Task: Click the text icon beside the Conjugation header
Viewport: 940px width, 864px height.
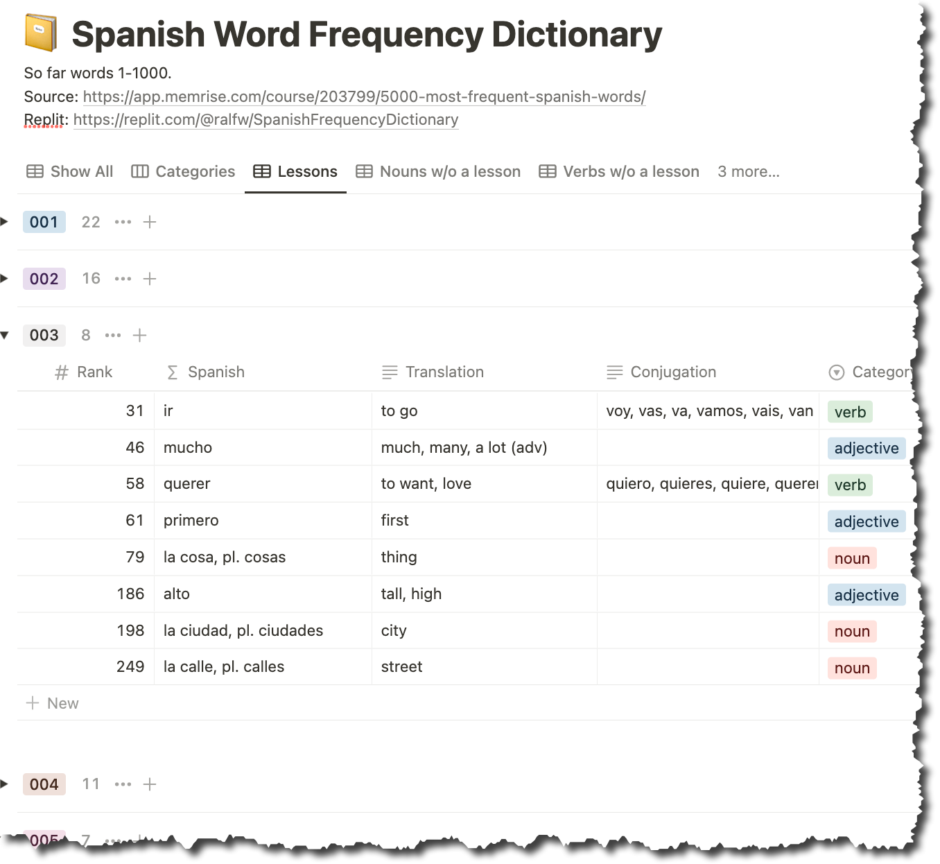Action: [x=615, y=372]
